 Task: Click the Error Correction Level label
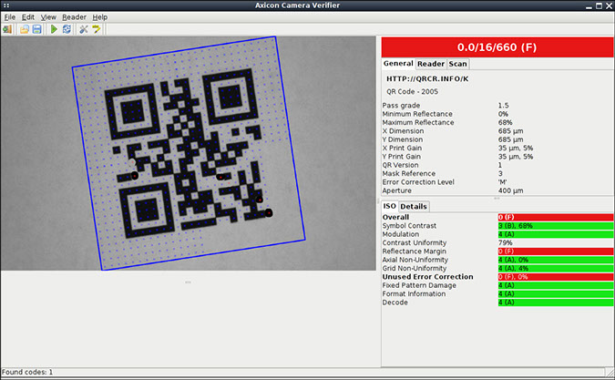click(418, 182)
